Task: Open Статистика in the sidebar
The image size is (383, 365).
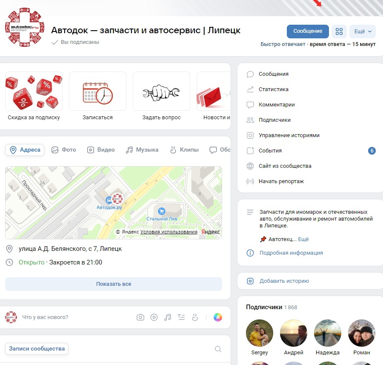Action: coord(310,89)
